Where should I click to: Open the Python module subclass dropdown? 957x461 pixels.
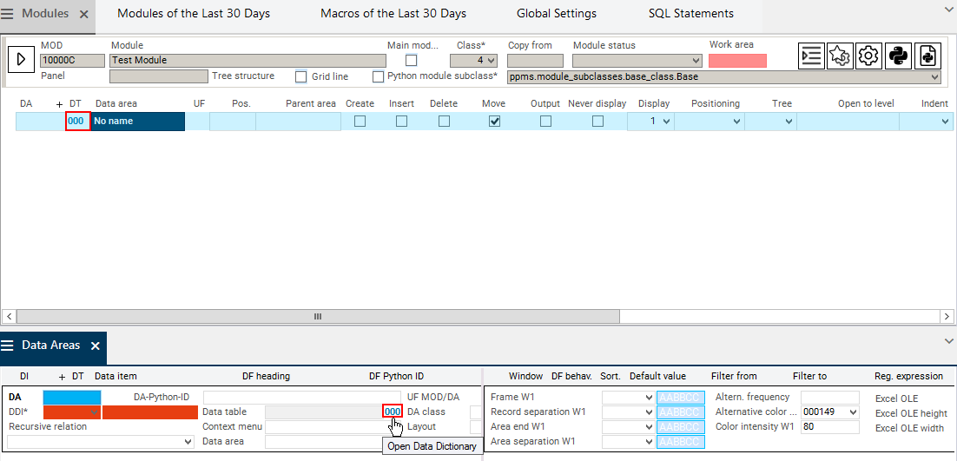click(723, 77)
